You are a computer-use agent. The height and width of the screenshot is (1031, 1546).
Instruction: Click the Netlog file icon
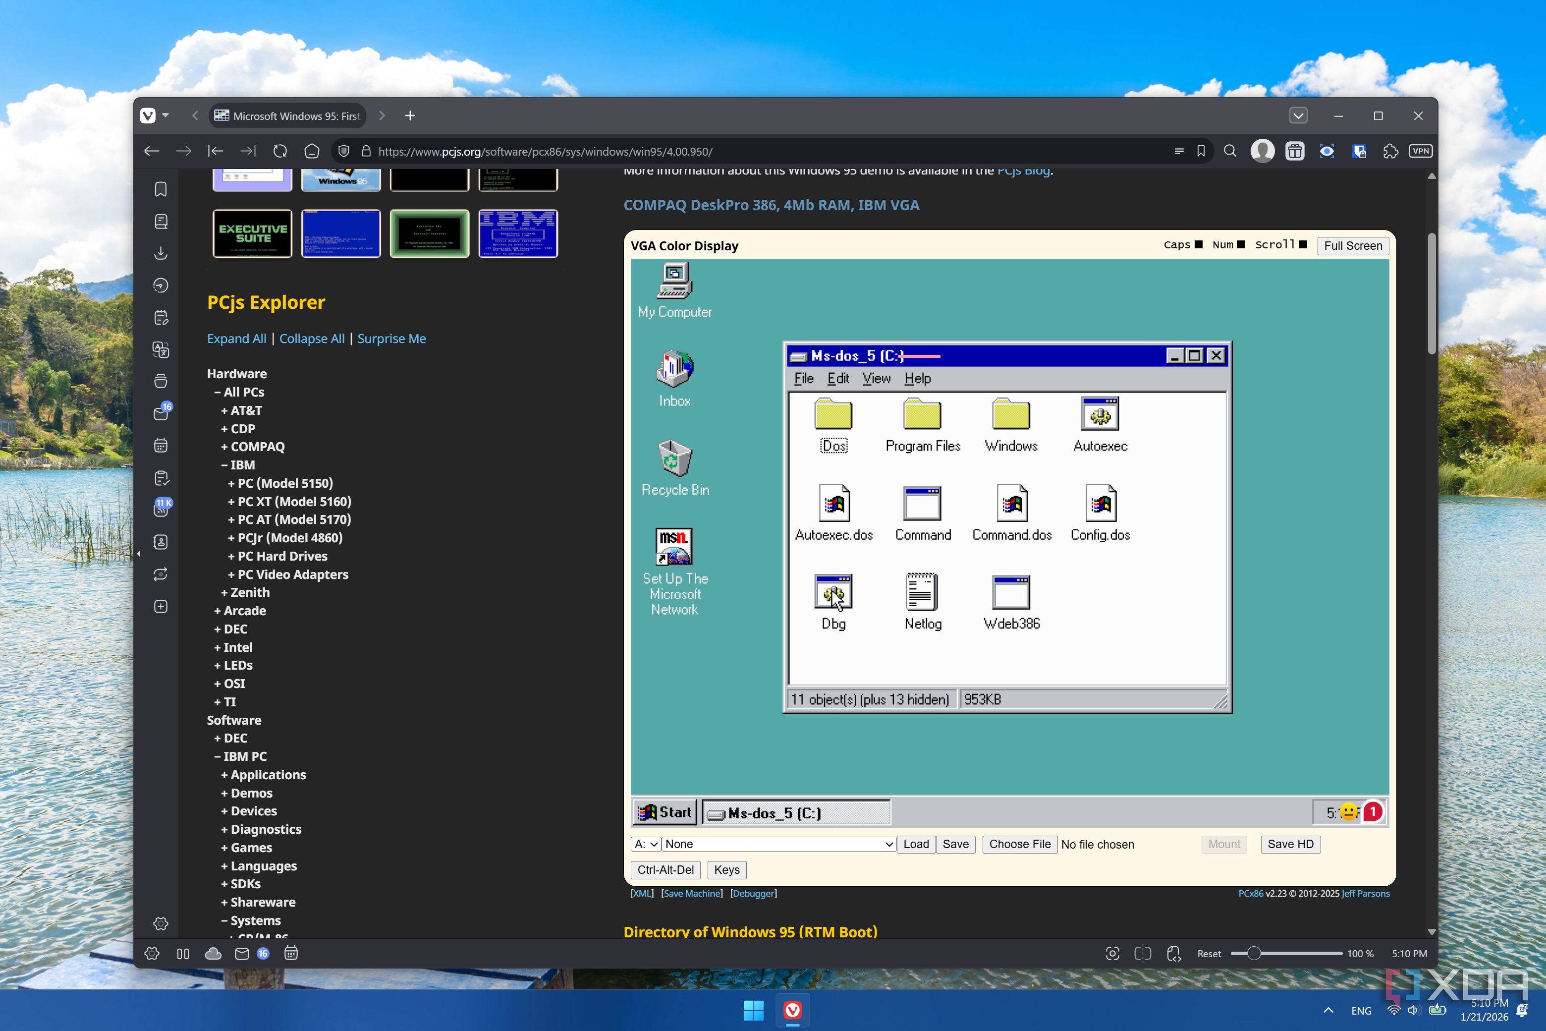[x=922, y=592]
